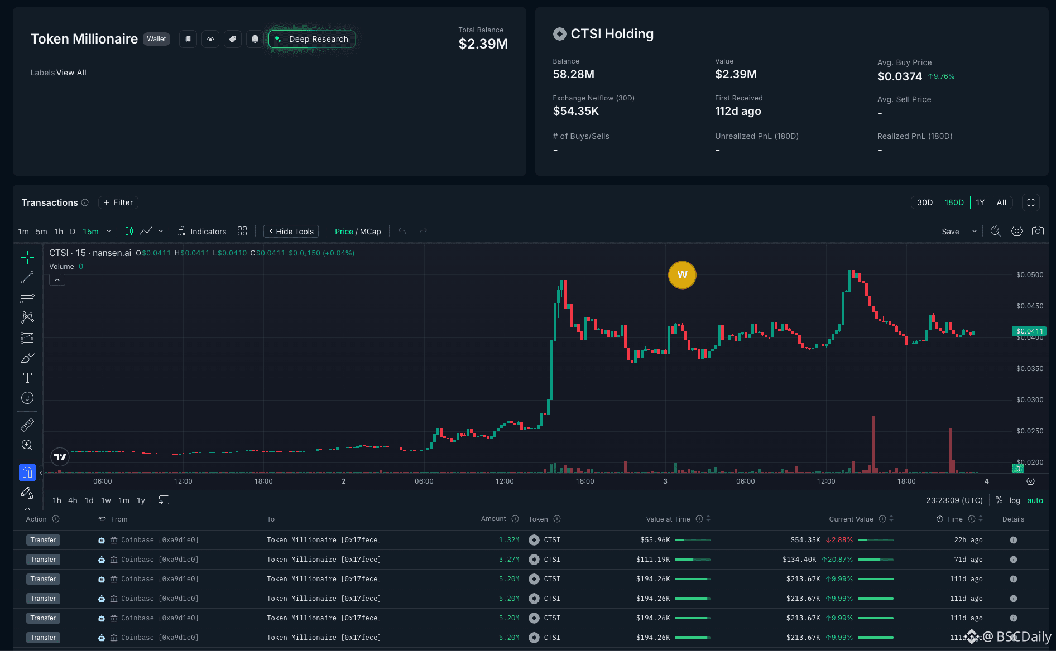The width and height of the screenshot is (1056, 651).
Task: Collapse the volume indicator legend
Action: point(57,280)
